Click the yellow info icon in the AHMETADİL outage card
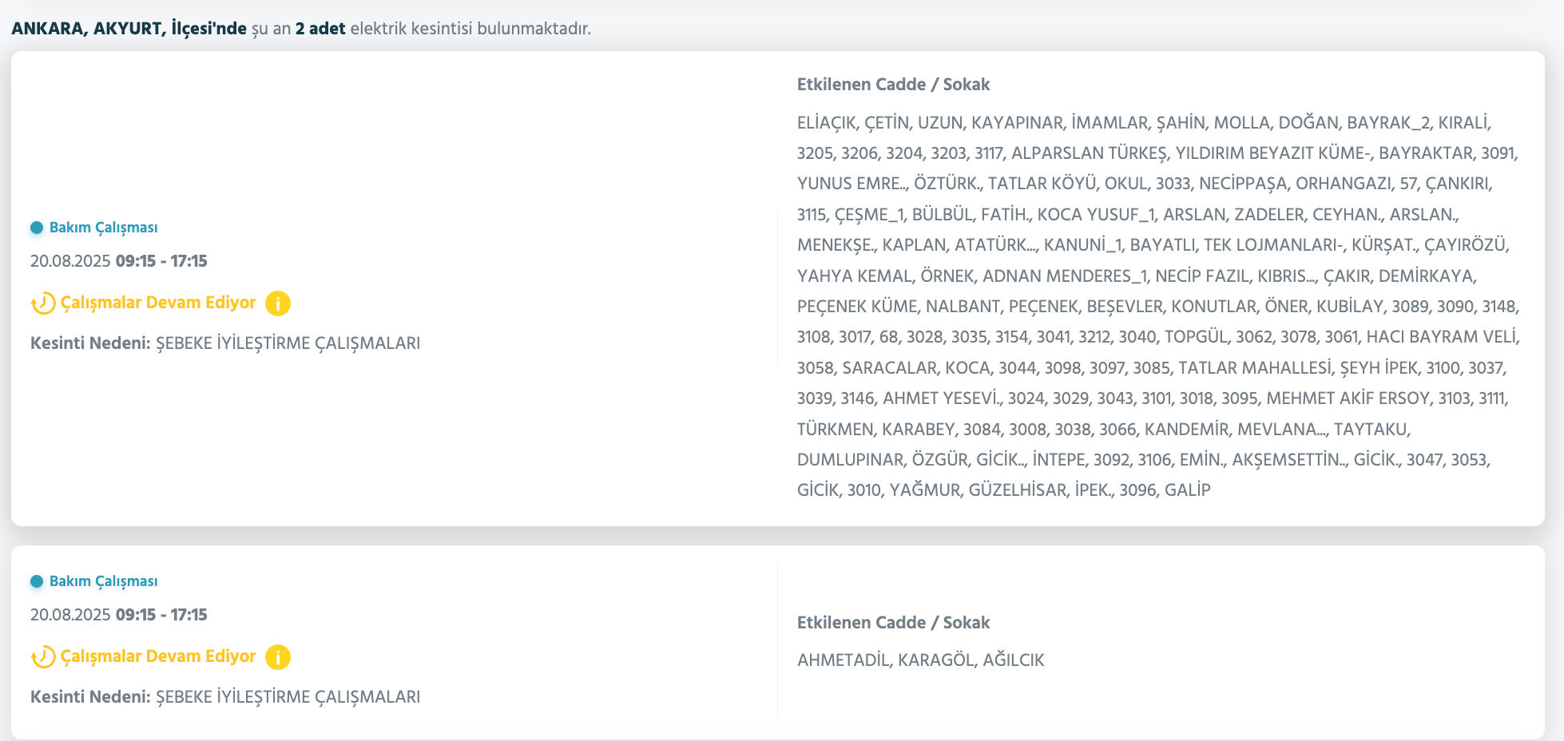Image resolution: width=1564 pixels, height=741 pixels. tap(277, 657)
